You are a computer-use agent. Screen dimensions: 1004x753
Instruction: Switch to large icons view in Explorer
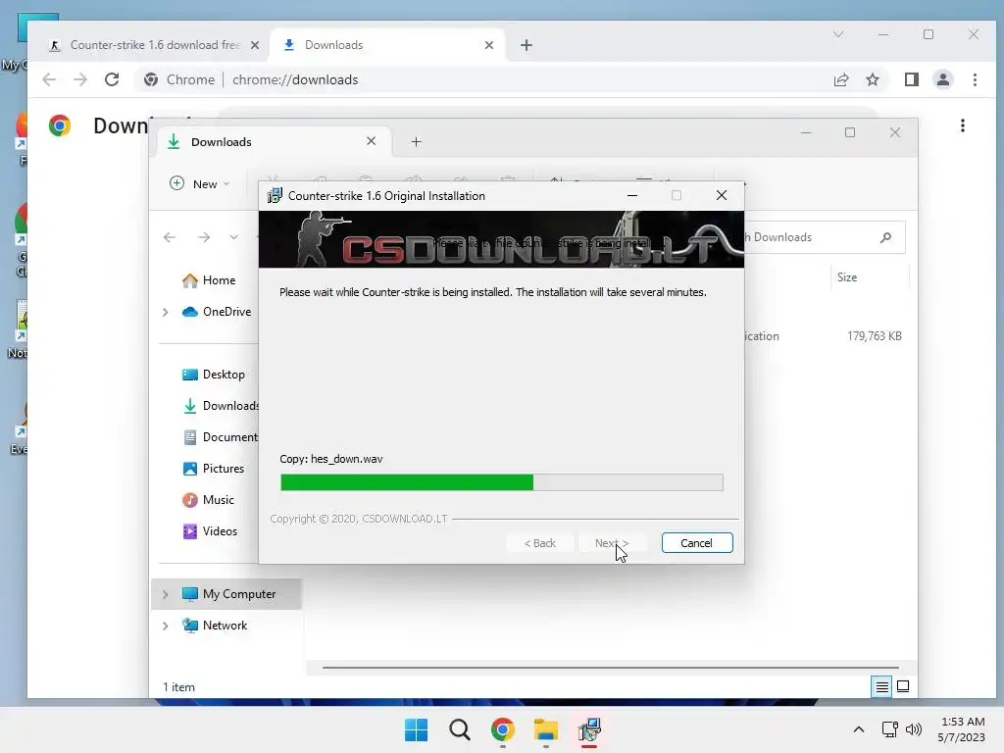pos(903,687)
